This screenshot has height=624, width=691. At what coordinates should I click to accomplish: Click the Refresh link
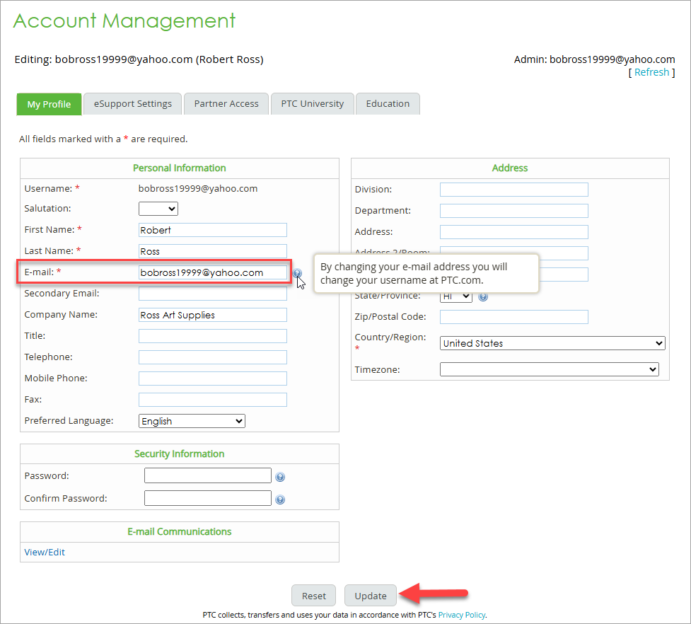click(x=651, y=72)
